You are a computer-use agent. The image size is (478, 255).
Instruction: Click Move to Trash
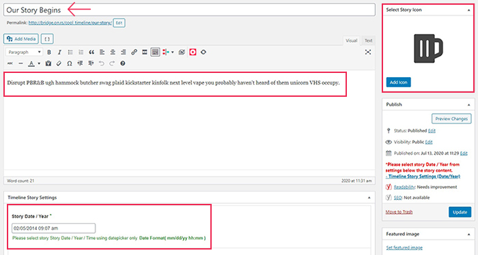point(399,212)
